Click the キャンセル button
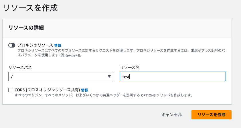Image resolution: width=241 pixels, height=128 pixels. (172, 115)
